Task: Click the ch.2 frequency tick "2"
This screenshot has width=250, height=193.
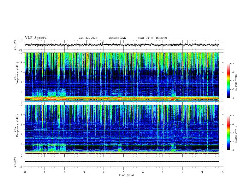Action: 22,144
